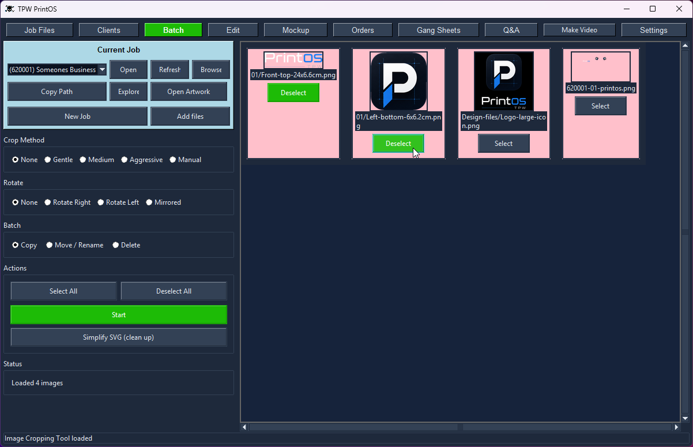Choose Move / Rename batch mode
The height and width of the screenshot is (447, 693).
pyautogui.click(x=74, y=245)
